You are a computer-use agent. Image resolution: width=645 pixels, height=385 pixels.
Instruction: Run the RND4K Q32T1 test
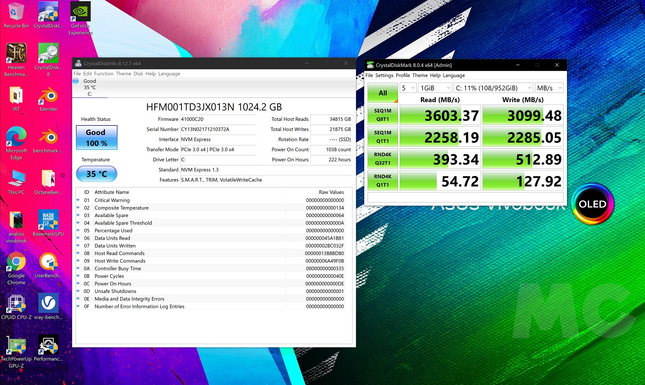pyautogui.click(x=383, y=159)
